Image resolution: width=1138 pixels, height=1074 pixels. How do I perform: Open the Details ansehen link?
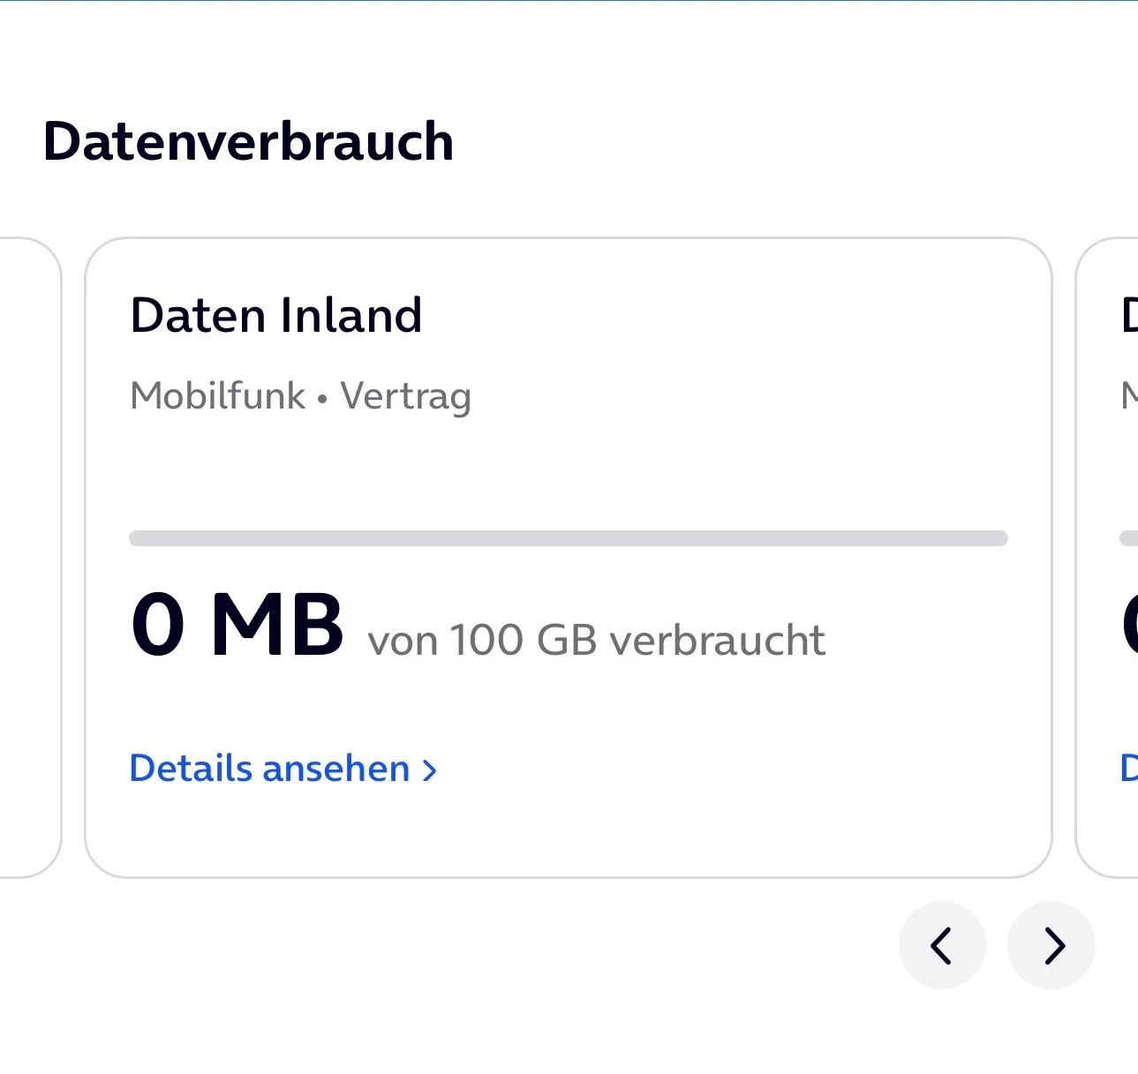(269, 769)
